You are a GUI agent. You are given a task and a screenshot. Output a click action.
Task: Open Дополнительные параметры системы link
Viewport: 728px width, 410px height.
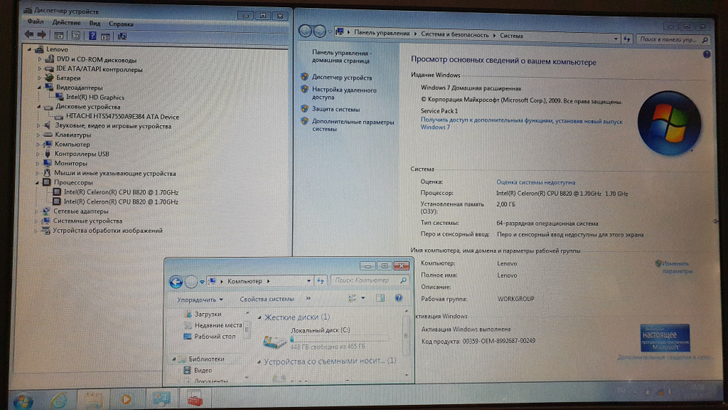pos(353,125)
